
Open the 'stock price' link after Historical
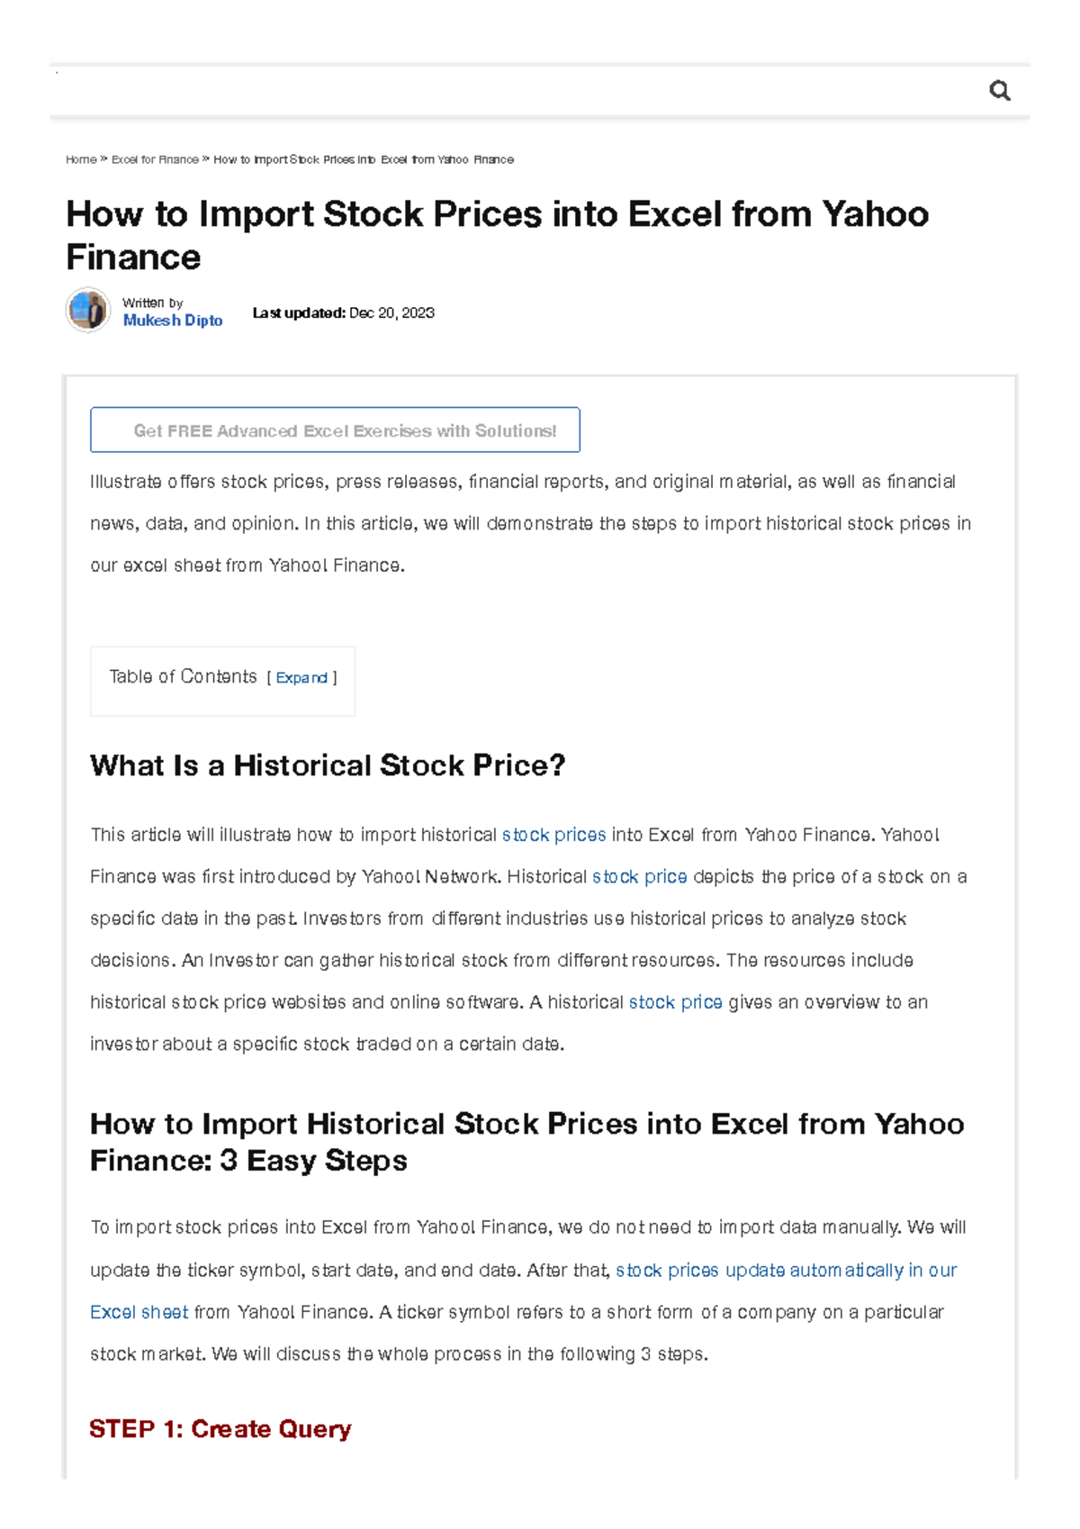click(640, 876)
